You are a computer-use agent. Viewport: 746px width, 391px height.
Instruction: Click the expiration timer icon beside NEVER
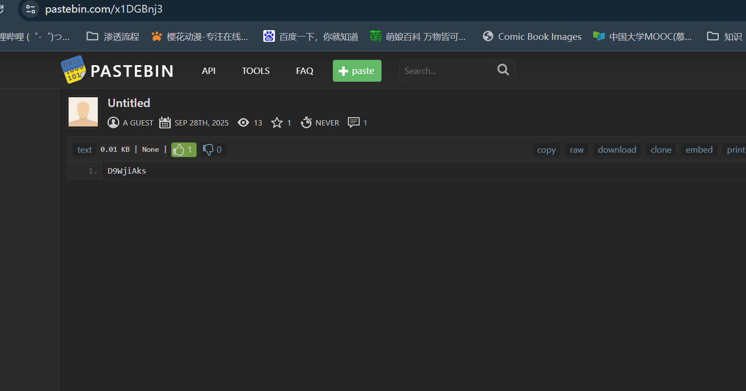click(306, 123)
